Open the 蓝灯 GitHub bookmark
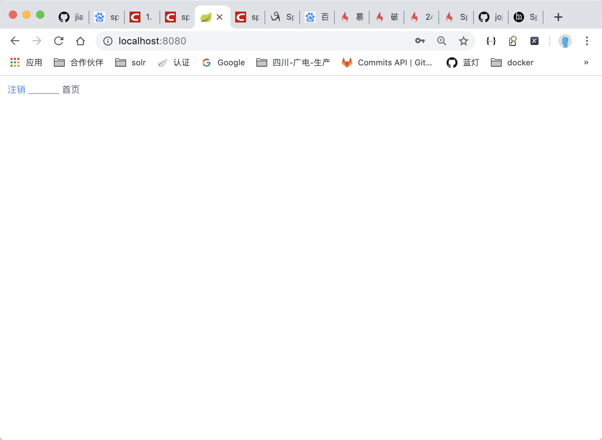Viewport: 602px width, 440px height. (463, 63)
